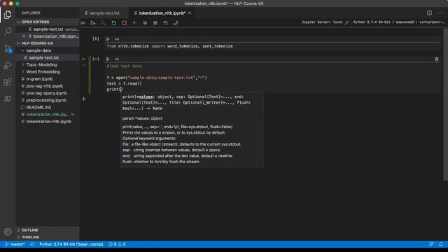Close tokenization_nltk.ipynb in Open Editors
This screenshot has width=448, height=252.
pyautogui.click(x=24, y=36)
